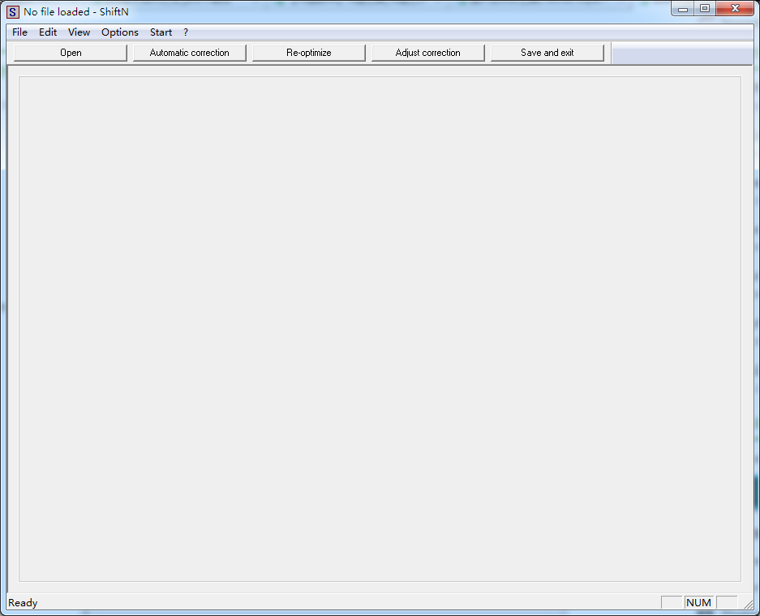760x616 pixels.
Task: Click the empty image preview area
Action: coord(380,329)
